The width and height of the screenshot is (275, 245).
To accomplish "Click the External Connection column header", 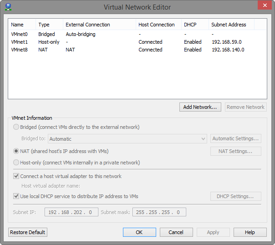I will [x=99, y=25].
